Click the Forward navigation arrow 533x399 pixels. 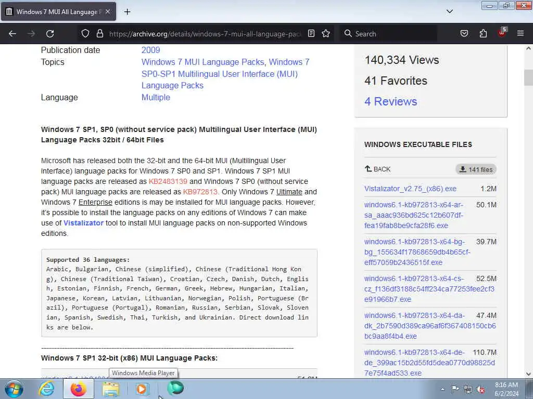[31, 34]
